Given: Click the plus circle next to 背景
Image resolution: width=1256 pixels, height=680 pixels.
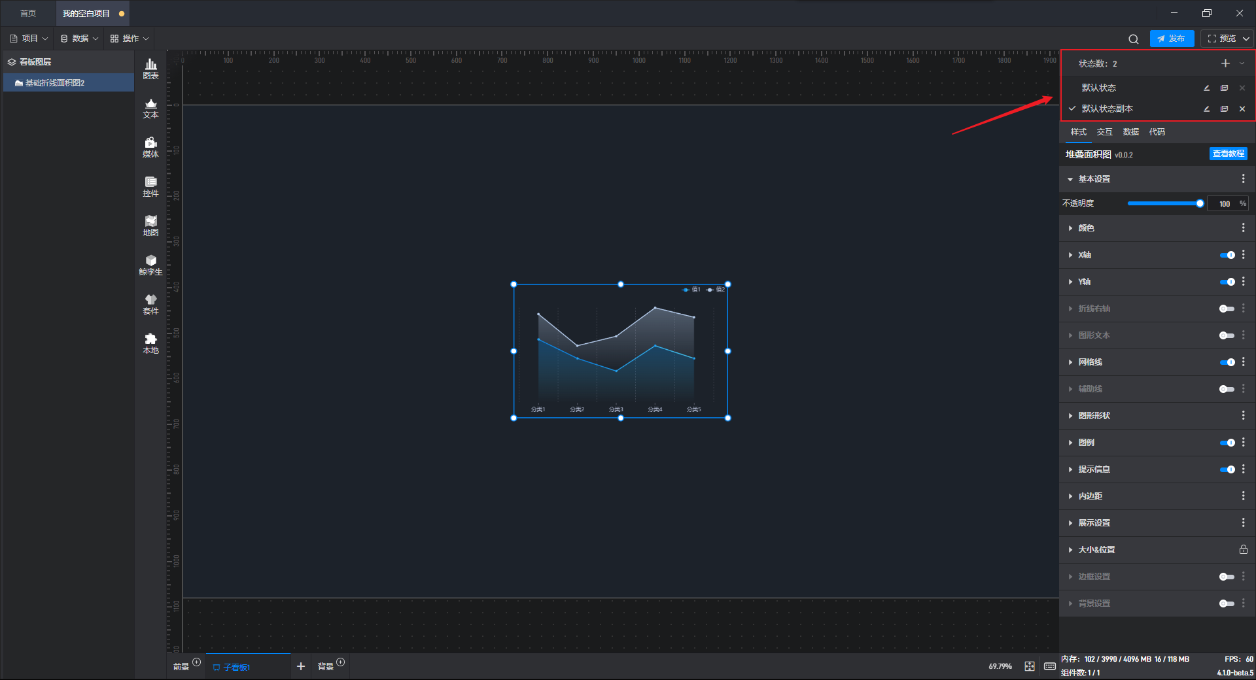Looking at the screenshot, I should 340,662.
